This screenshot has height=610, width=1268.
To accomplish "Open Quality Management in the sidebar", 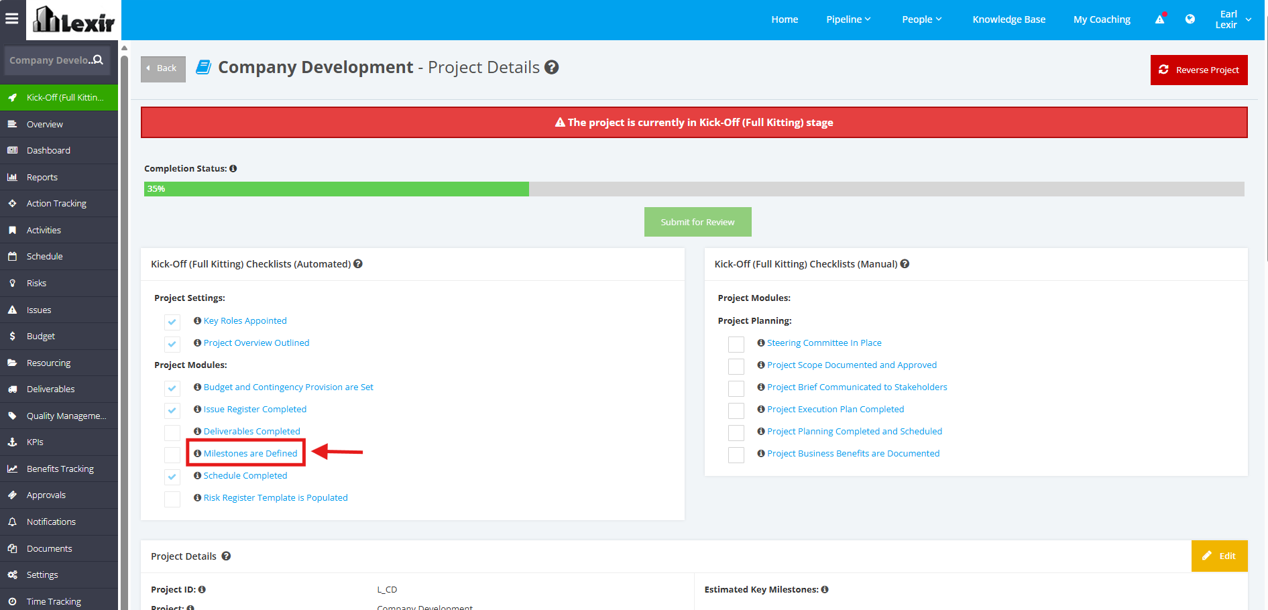I will 59,416.
